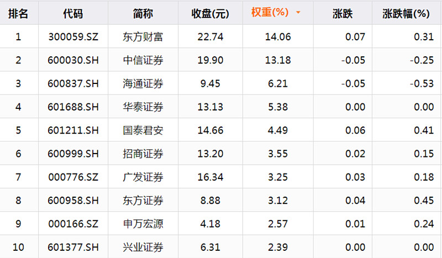Click closing price 14.66

[211, 130]
